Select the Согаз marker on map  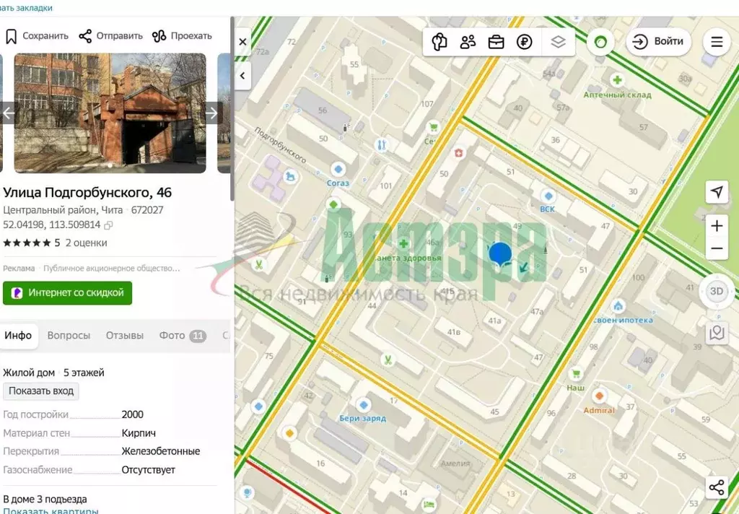pyautogui.click(x=338, y=169)
